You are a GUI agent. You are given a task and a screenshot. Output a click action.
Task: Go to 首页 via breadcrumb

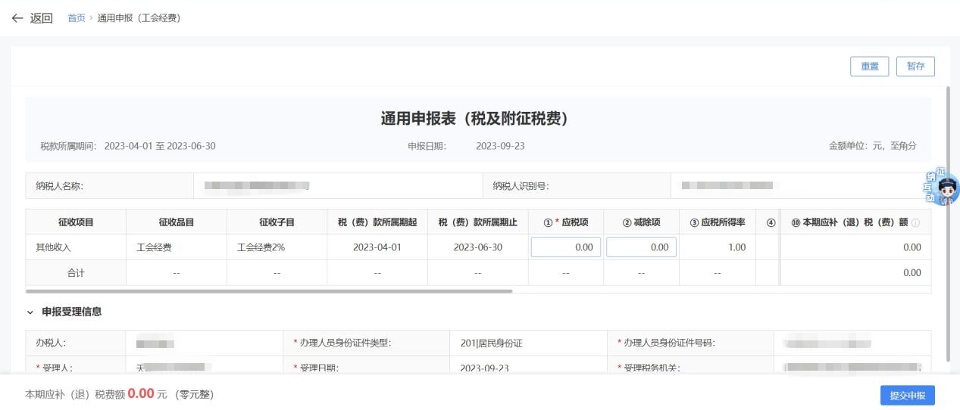(x=76, y=18)
